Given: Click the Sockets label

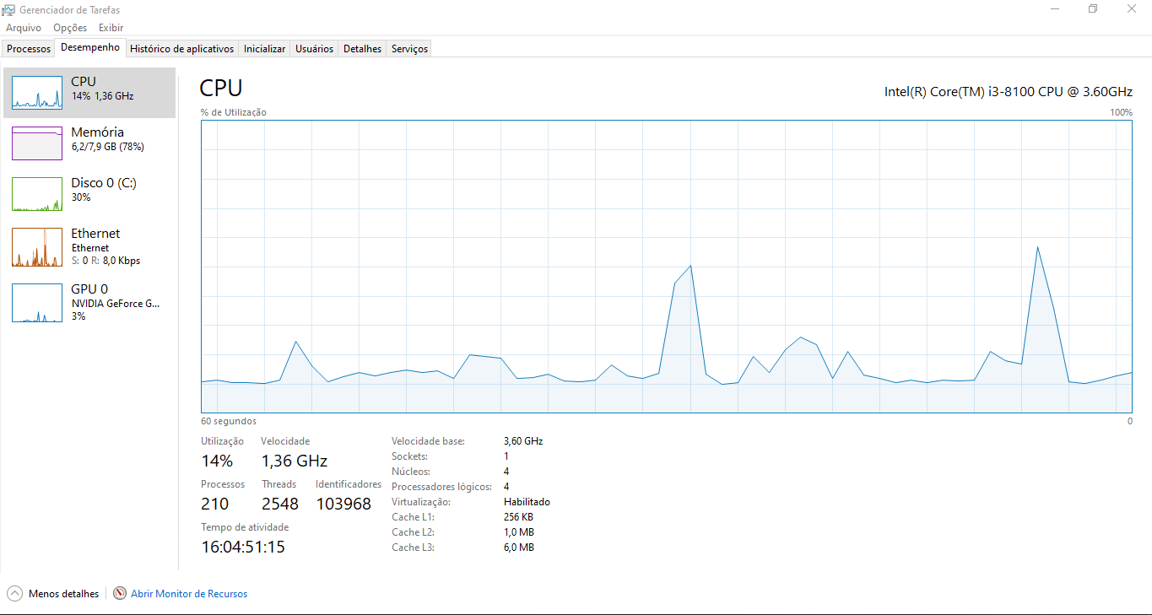Looking at the screenshot, I should click(x=410, y=456).
